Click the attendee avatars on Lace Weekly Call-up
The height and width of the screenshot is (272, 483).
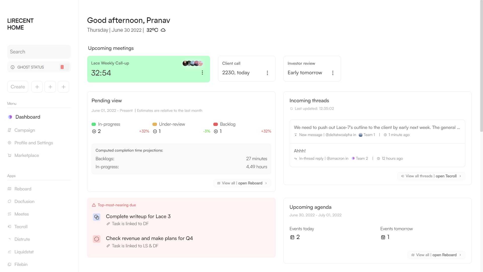coord(193,63)
